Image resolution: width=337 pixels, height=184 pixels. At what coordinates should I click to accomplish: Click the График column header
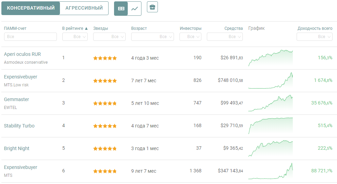point(257,28)
